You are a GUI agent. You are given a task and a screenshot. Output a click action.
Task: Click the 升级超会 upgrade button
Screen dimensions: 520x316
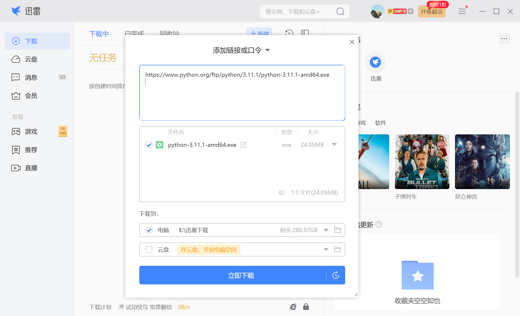432,11
